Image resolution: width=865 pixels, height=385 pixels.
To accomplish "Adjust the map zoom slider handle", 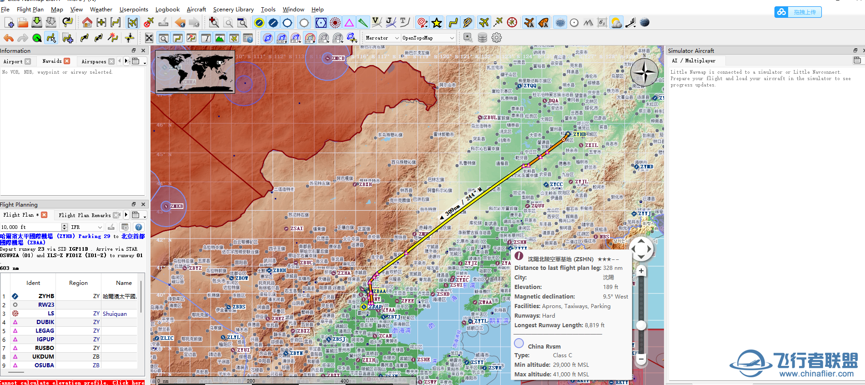I will tap(641, 325).
